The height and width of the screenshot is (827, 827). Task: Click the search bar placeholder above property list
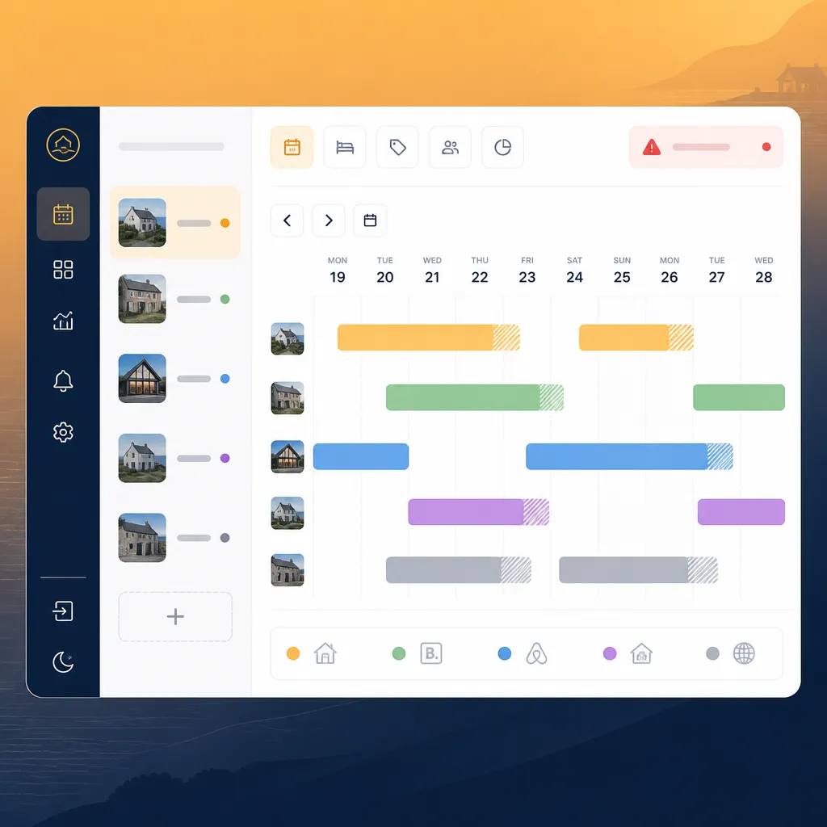pyautogui.click(x=171, y=147)
